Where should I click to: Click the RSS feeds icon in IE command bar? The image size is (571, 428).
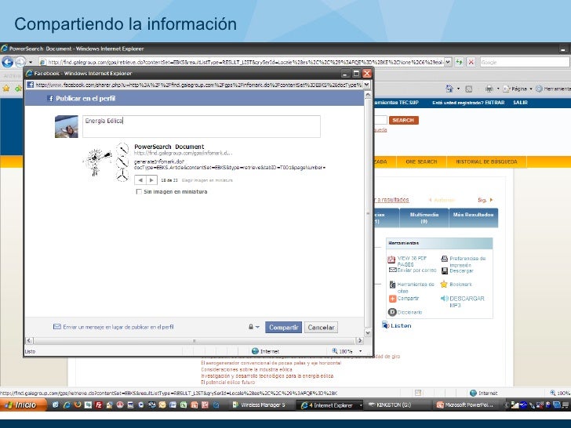[469, 89]
